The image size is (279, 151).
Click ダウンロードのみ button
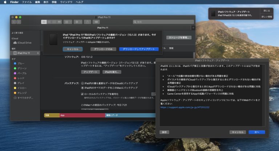103,49
